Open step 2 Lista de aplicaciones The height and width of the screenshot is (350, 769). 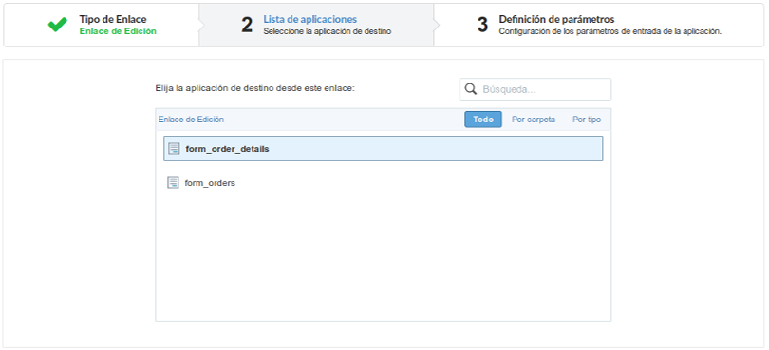pyautogui.click(x=316, y=25)
